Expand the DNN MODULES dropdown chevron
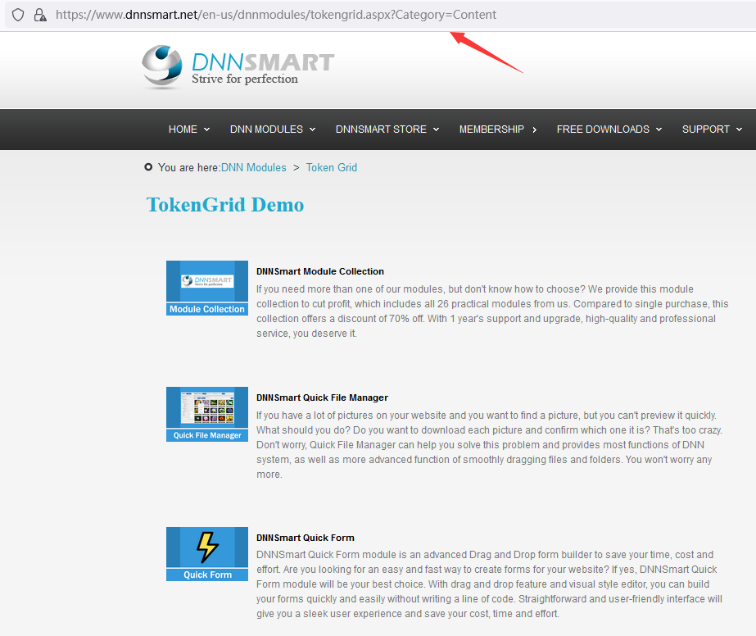This screenshot has height=636, width=756. click(312, 129)
